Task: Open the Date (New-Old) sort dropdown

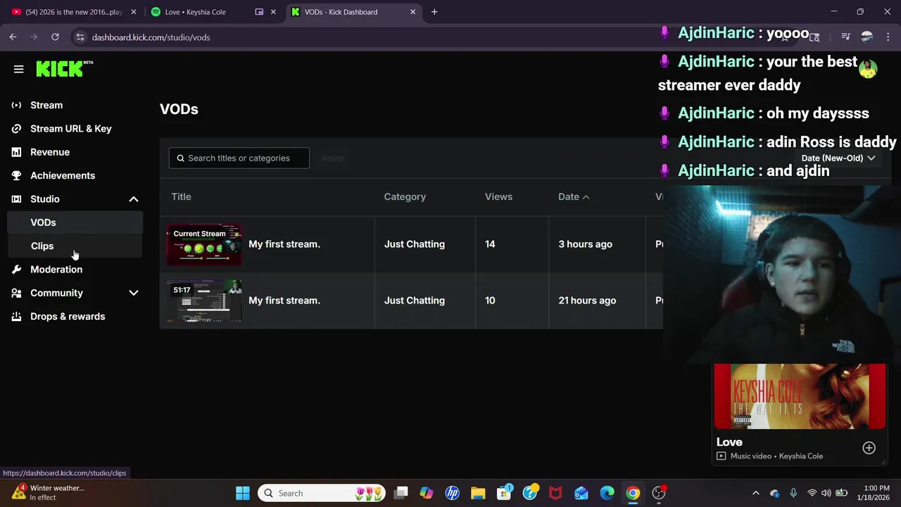Action: pos(838,158)
